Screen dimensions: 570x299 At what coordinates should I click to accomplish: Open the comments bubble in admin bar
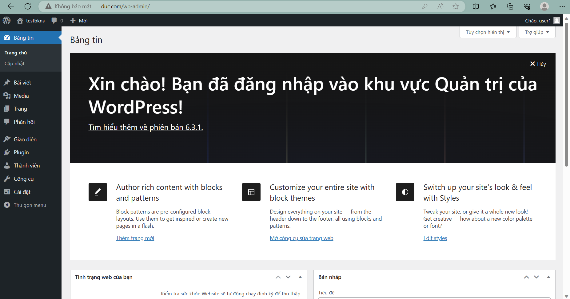pyautogui.click(x=54, y=21)
